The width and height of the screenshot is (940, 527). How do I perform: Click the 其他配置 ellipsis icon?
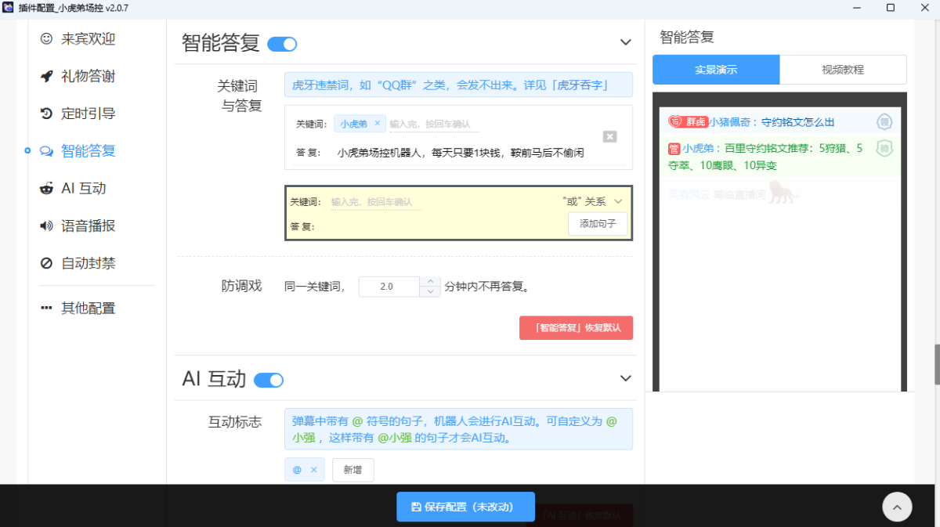[45, 307]
